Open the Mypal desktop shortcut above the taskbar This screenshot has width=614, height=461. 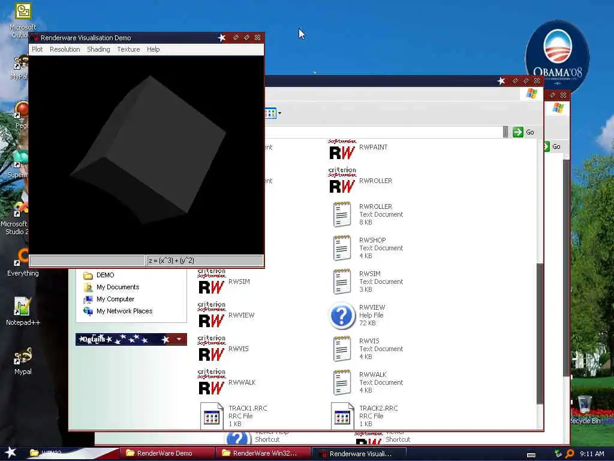(x=23, y=361)
